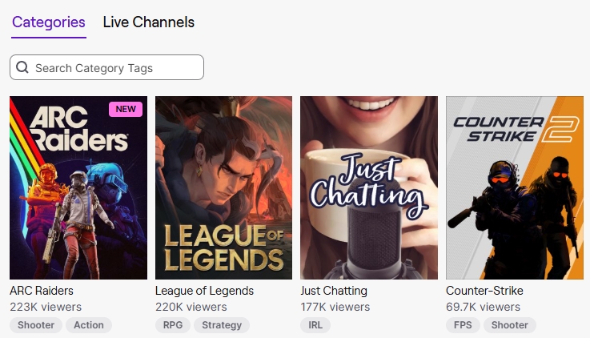Select the IRL tag
This screenshot has height=338, width=590.
coord(315,325)
